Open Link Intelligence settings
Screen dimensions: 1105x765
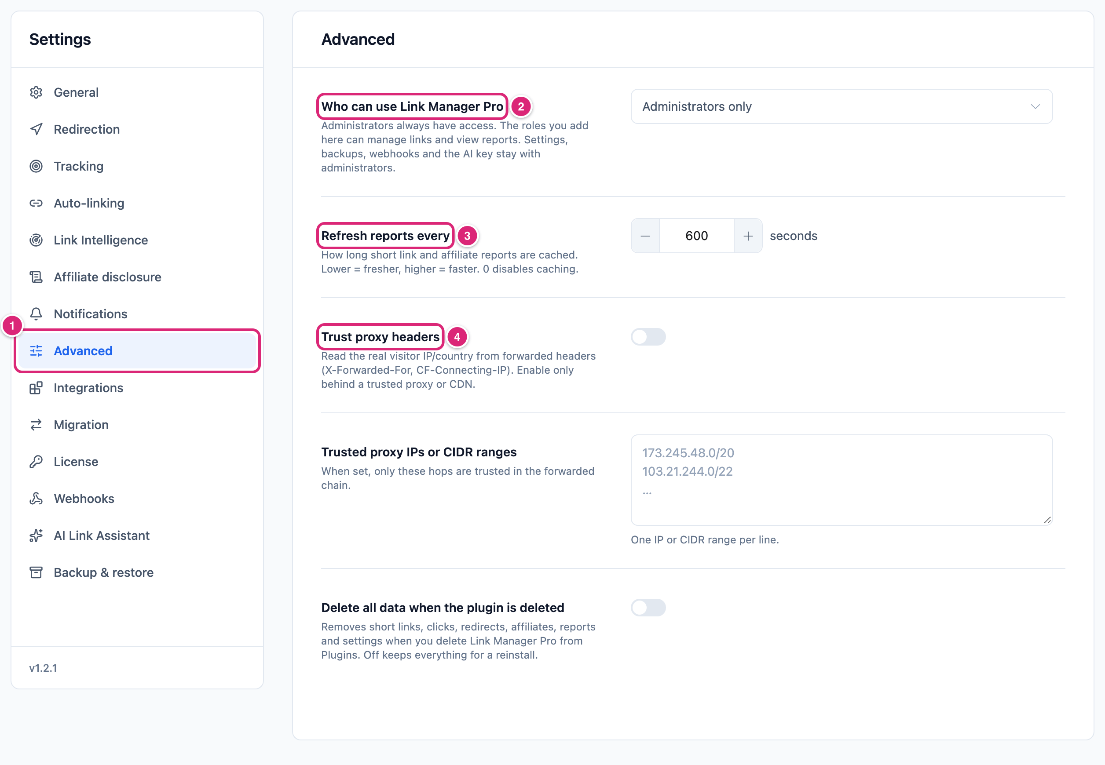tap(137, 240)
